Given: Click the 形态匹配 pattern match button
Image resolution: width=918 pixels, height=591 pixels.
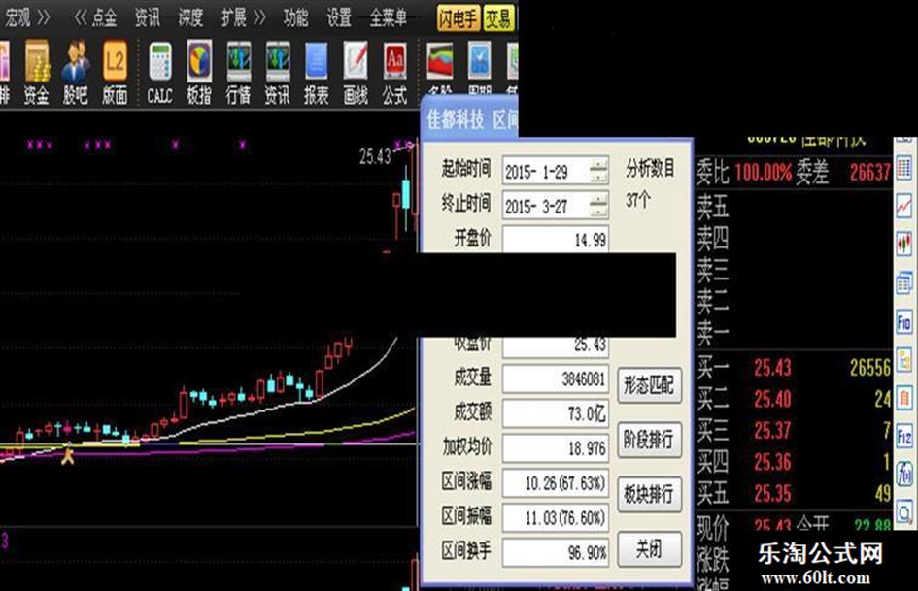Looking at the screenshot, I should point(649,385).
